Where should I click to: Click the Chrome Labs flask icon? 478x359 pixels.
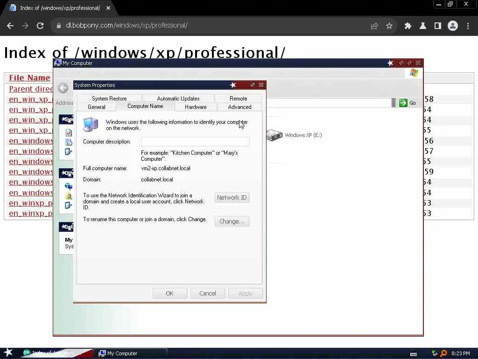coord(422,26)
